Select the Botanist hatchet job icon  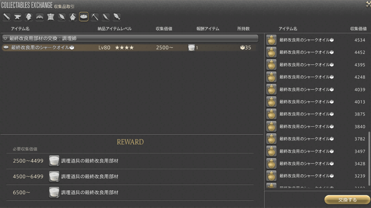106,17
